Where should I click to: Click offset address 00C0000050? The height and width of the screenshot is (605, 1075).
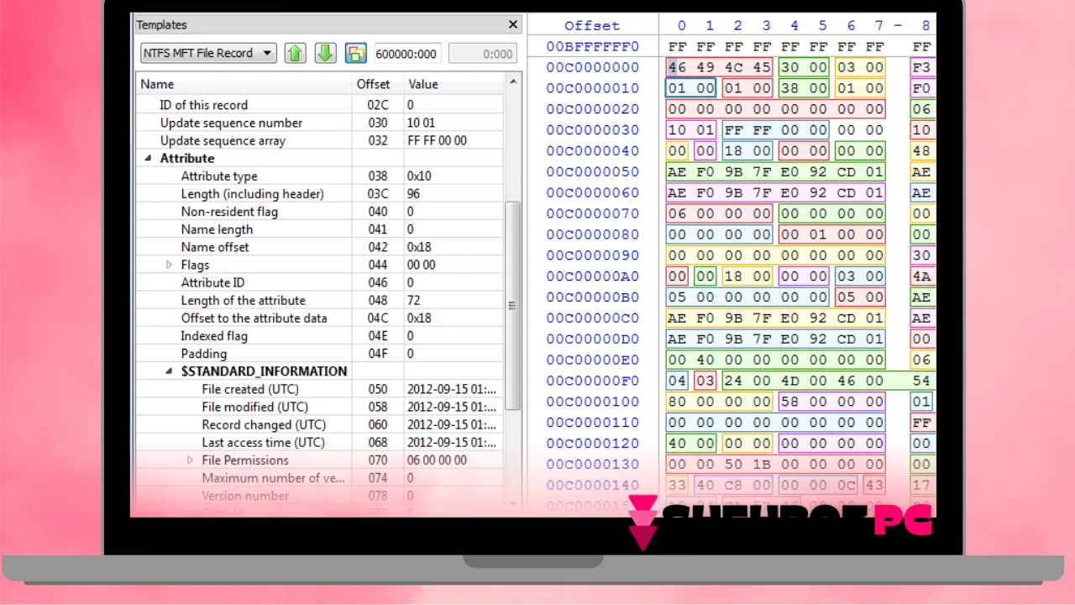(x=592, y=171)
